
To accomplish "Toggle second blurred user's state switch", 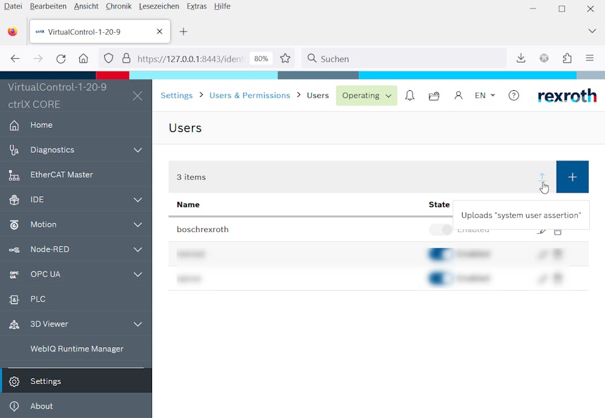I will (441, 254).
